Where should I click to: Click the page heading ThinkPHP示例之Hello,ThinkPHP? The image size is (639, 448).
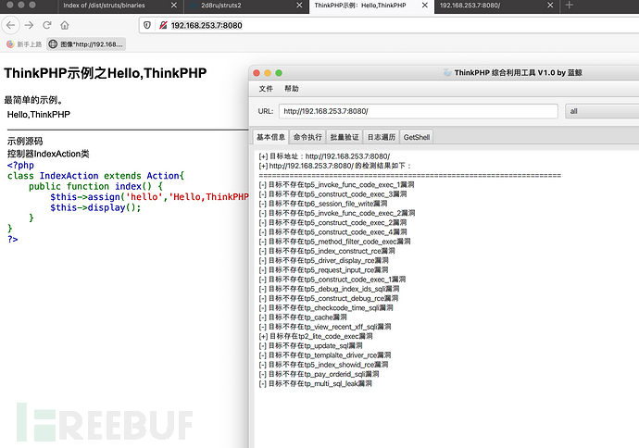(x=106, y=73)
